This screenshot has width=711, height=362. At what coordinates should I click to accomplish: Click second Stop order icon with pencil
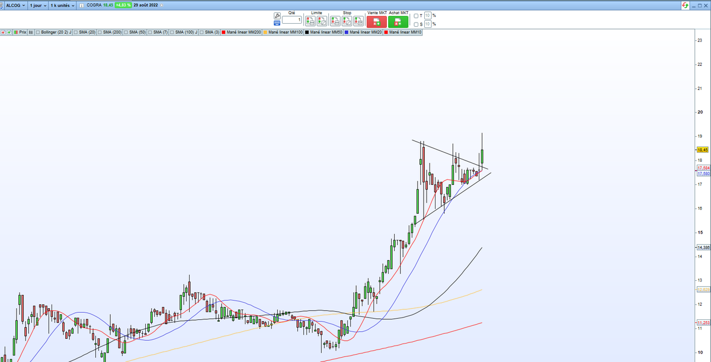pos(347,21)
